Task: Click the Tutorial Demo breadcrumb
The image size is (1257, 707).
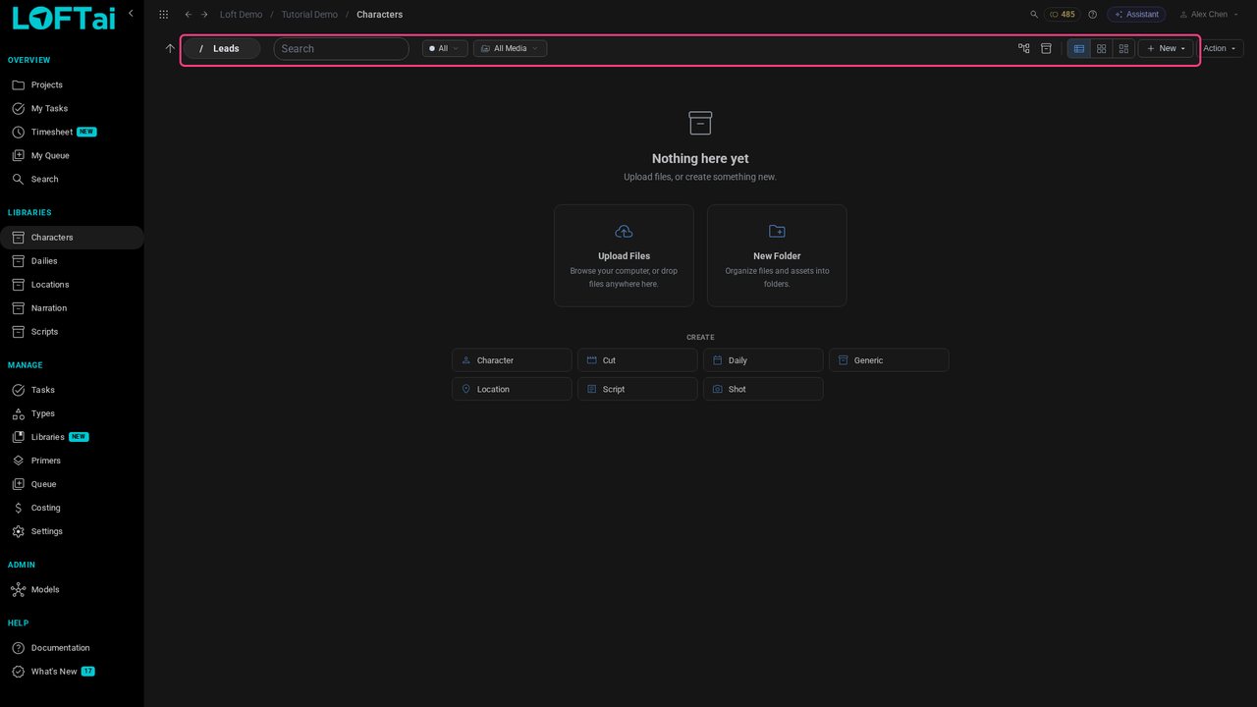Action: [x=309, y=15]
